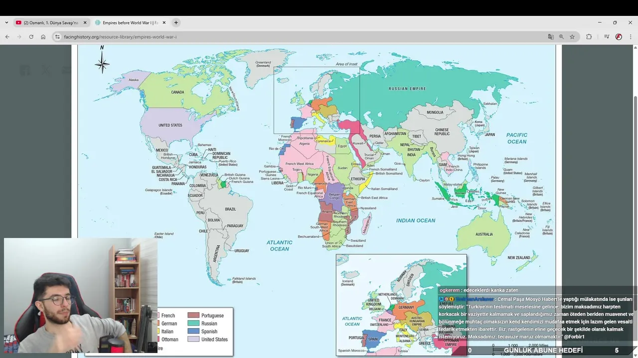This screenshot has width=638, height=358.
Task: Reload the facinghistory.org page
Action: point(31,37)
